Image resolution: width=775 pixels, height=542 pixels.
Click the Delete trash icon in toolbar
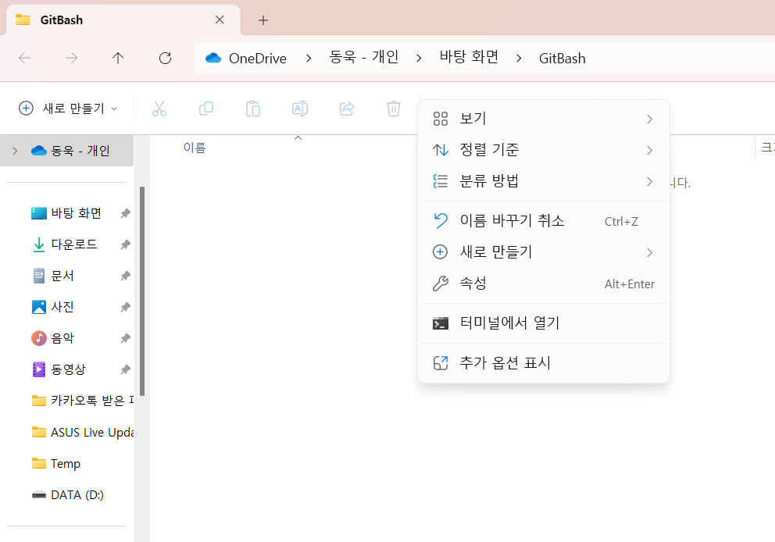tap(394, 109)
